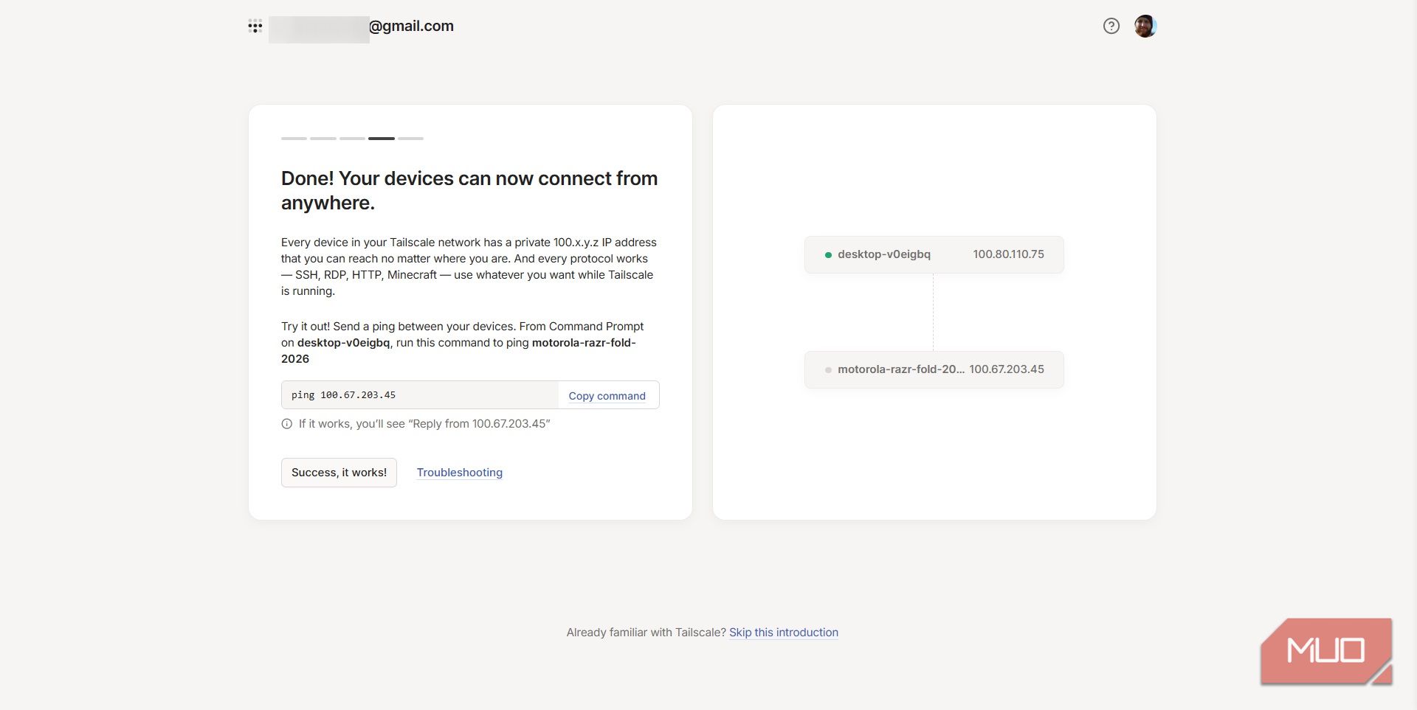Select the motorola-razr-fold device card
The height and width of the screenshot is (710, 1417).
934,369
